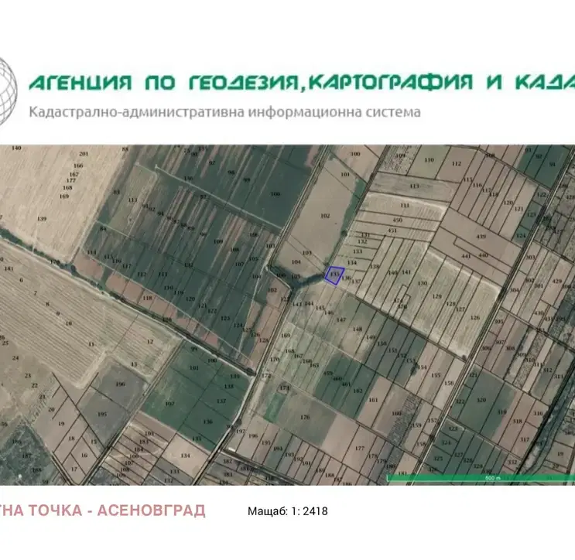Select parcel labeled 176
The height and width of the screenshot is (560, 575).
pos(305,417)
